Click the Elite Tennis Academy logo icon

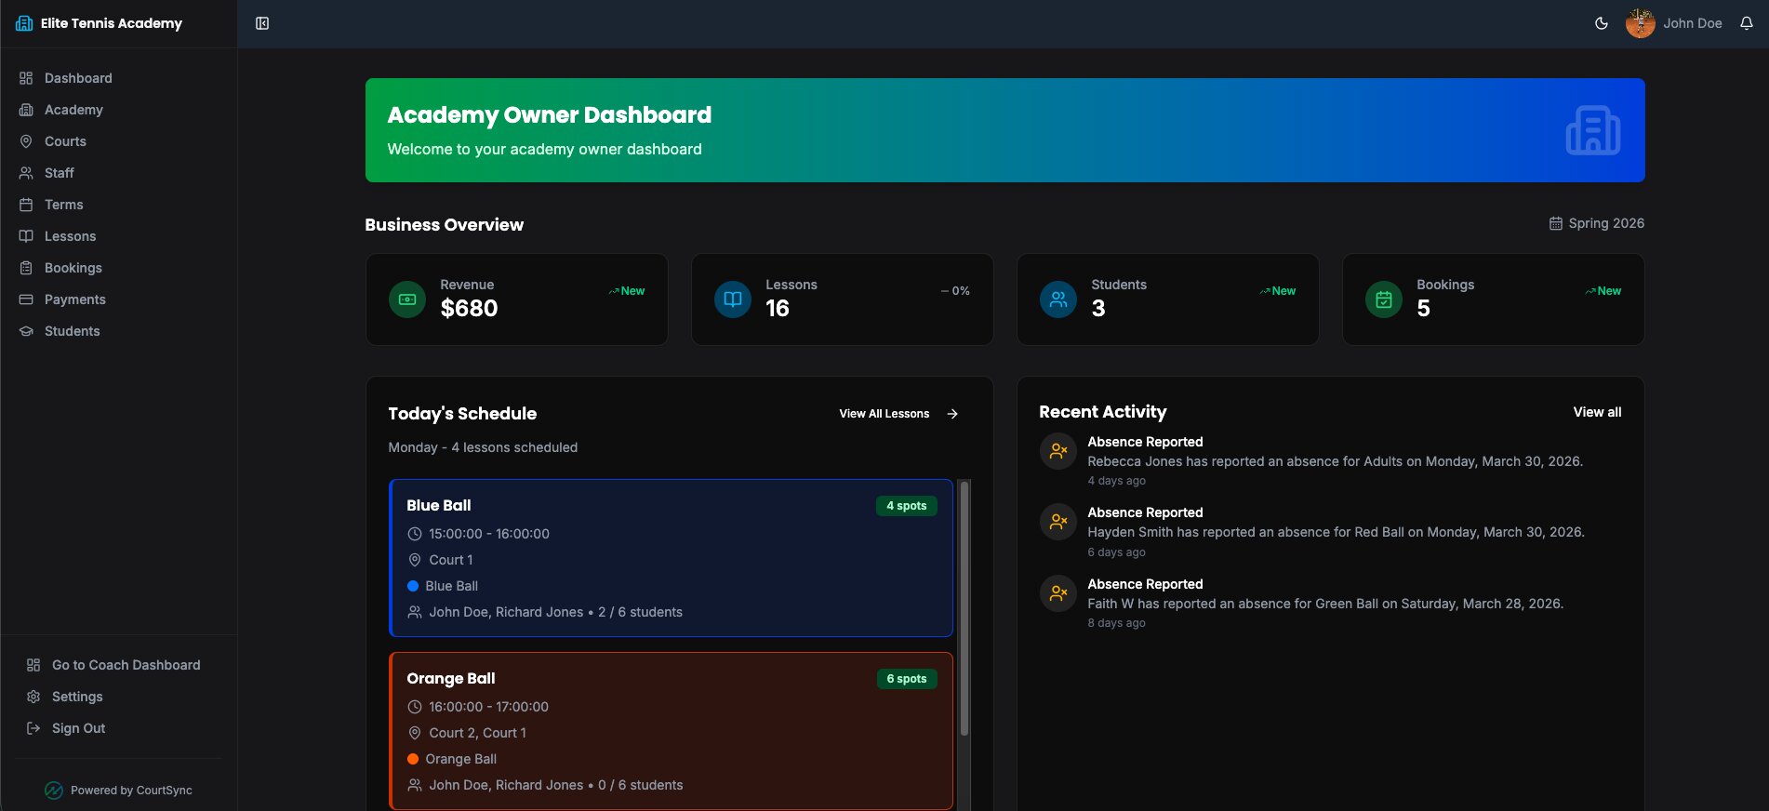coord(24,23)
